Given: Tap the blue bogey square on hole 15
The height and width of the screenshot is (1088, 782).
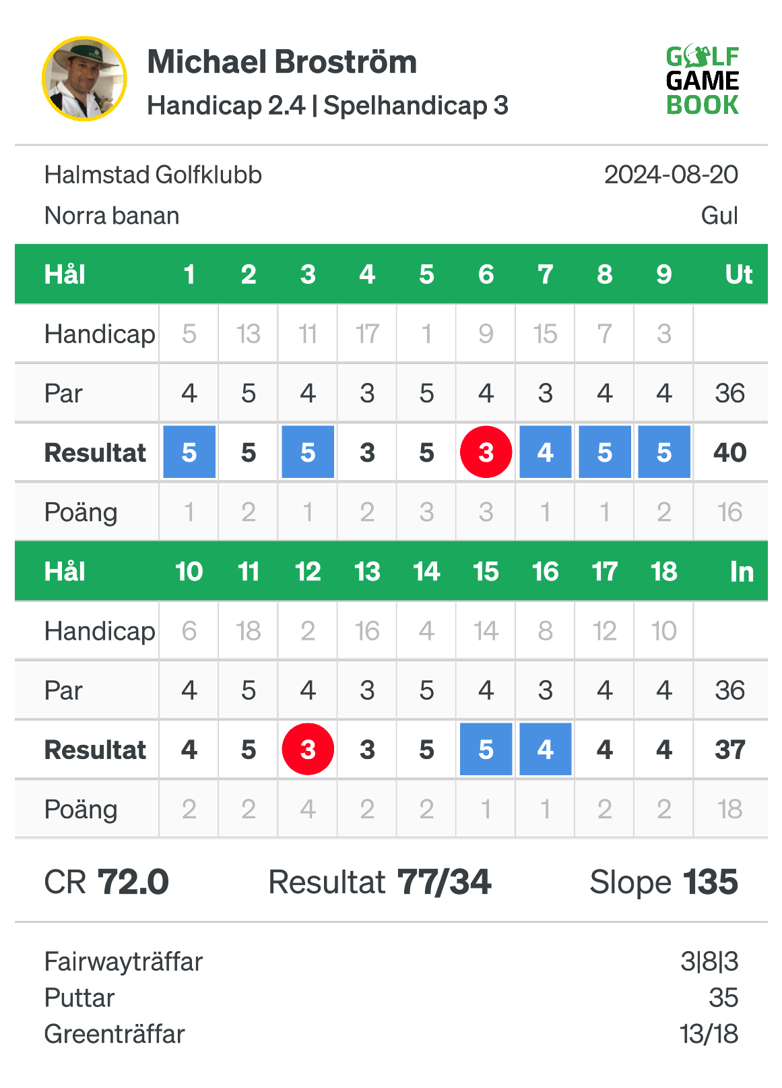Looking at the screenshot, I should coord(486,750).
